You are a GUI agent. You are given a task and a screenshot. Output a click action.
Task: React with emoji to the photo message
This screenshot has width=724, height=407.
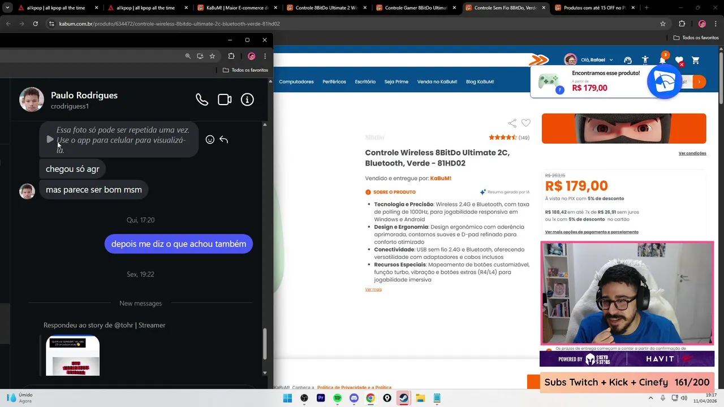(x=210, y=140)
